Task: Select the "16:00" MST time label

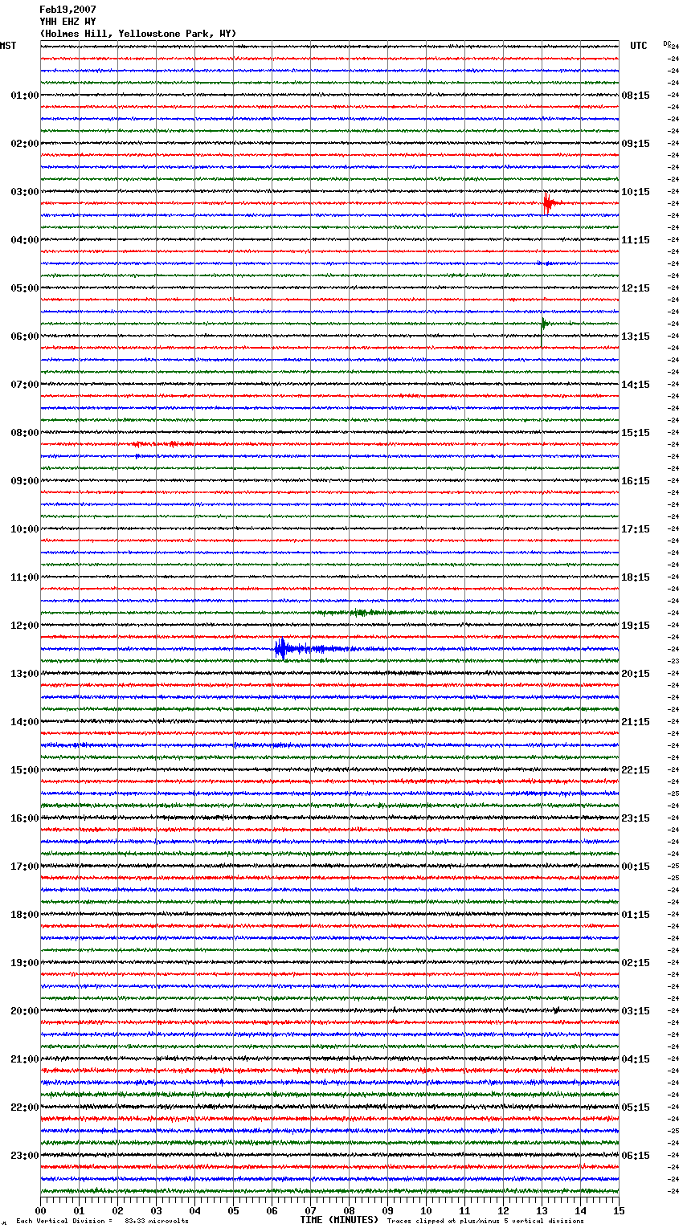Action: point(25,818)
